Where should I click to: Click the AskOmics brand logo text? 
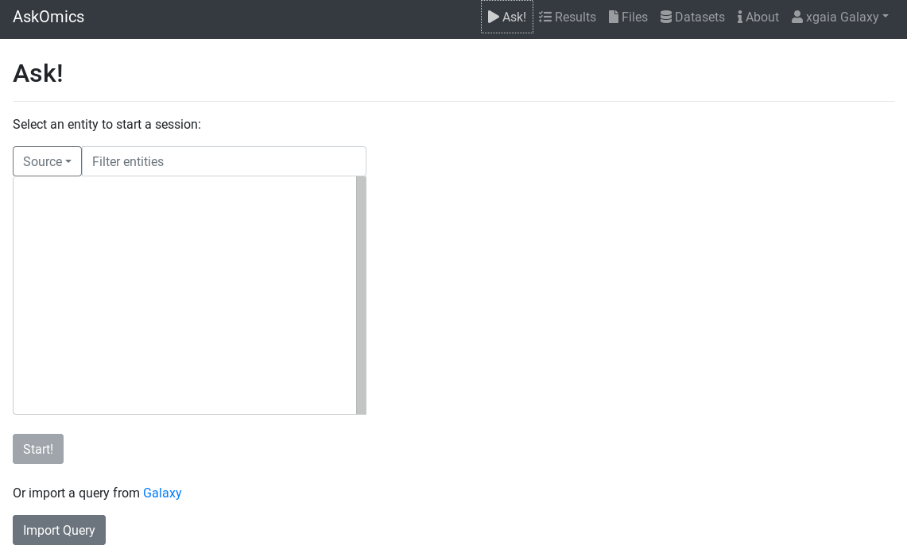(x=48, y=17)
